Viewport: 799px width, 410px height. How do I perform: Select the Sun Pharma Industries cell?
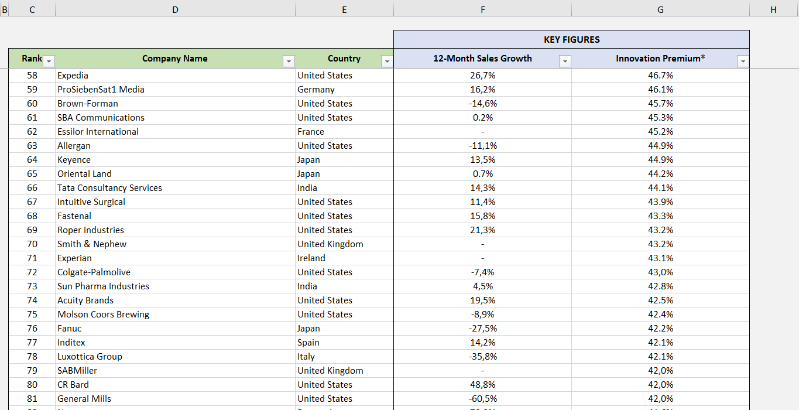coord(176,286)
